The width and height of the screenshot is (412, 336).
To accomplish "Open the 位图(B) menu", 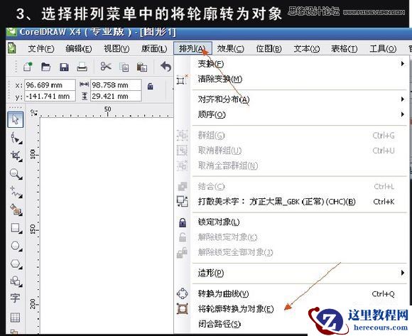I will point(269,48).
